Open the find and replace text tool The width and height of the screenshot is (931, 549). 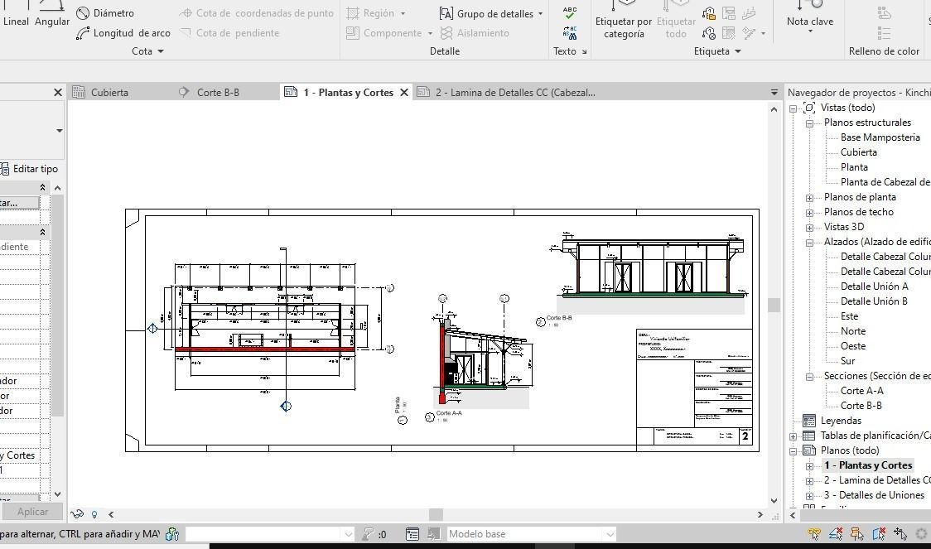569,32
